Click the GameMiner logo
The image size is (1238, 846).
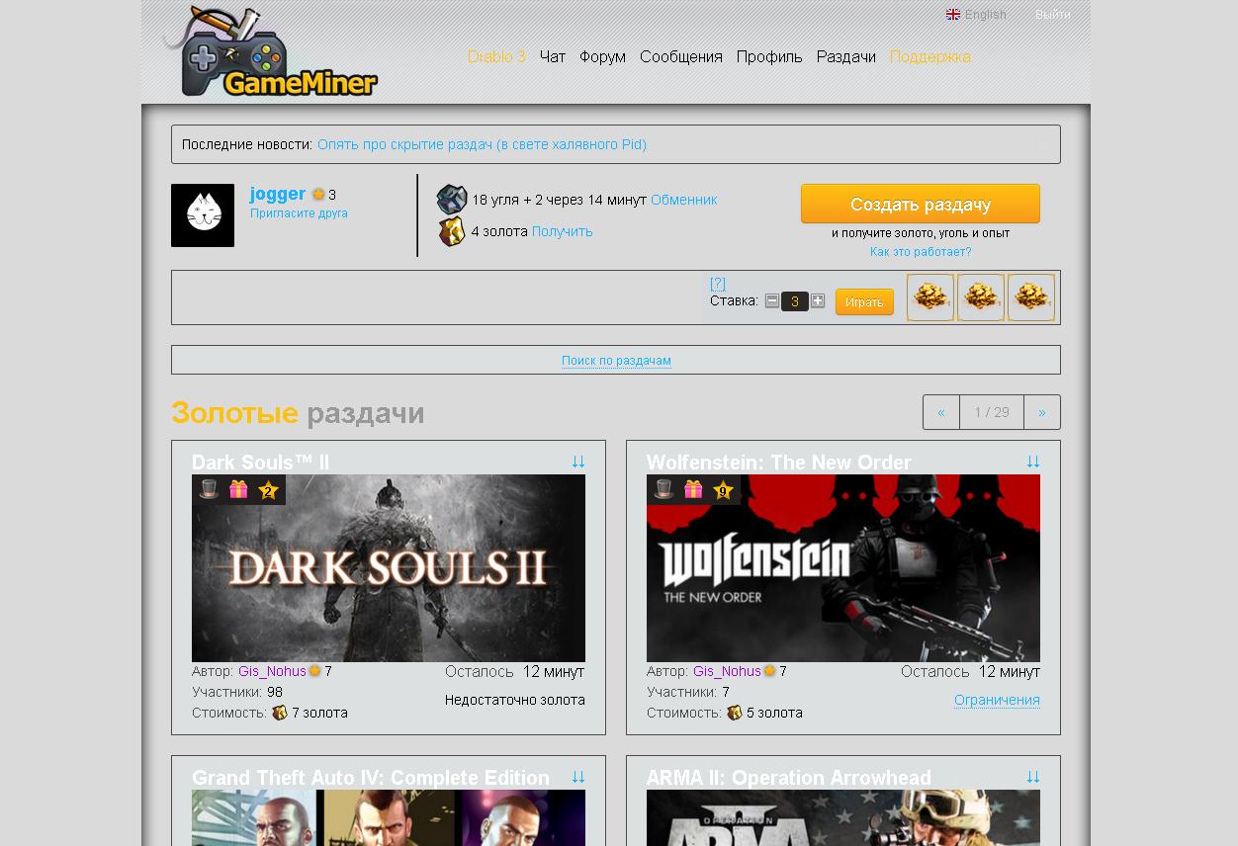pyautogui.click(x=271, y=51)
